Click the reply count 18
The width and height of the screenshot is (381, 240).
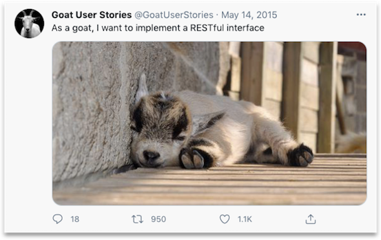click(x=75, y=219)
